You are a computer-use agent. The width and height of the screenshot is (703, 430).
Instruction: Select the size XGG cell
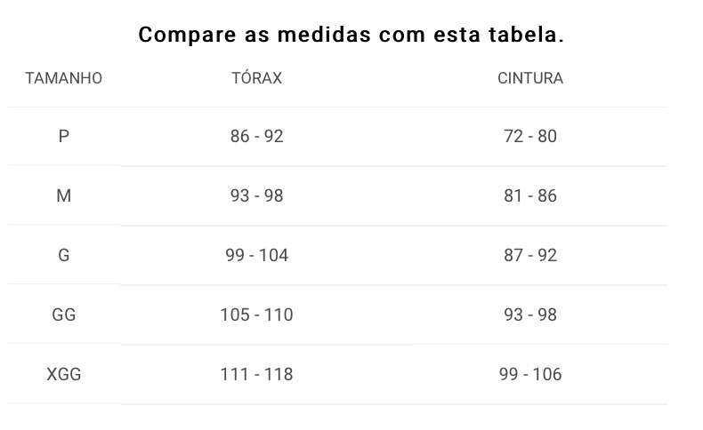click(x=64, y=374)
